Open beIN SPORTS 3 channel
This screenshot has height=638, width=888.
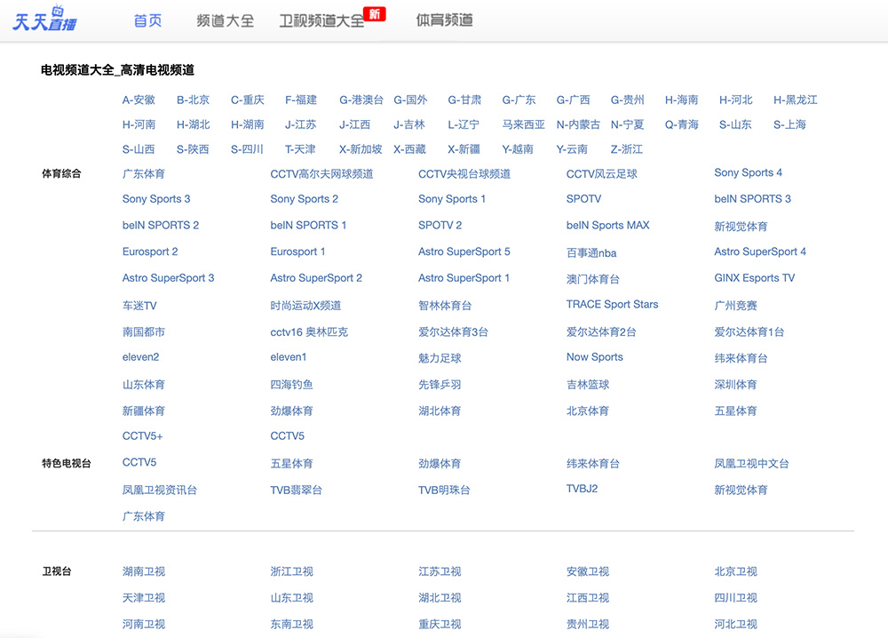(753, 199)
